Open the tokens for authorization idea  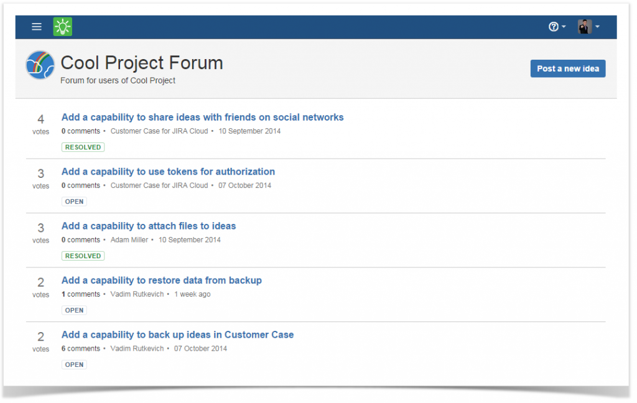[x=167, y=172]
